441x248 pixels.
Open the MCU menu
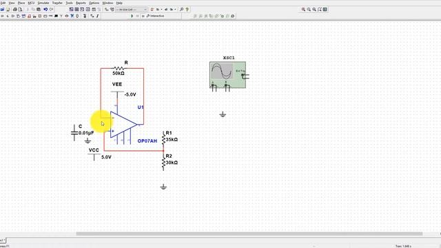point(31,3)
